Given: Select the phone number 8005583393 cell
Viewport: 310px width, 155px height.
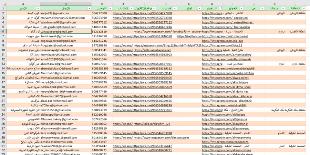Looking at the screenshot, I should pyautogui.click(x=102, y=69).
